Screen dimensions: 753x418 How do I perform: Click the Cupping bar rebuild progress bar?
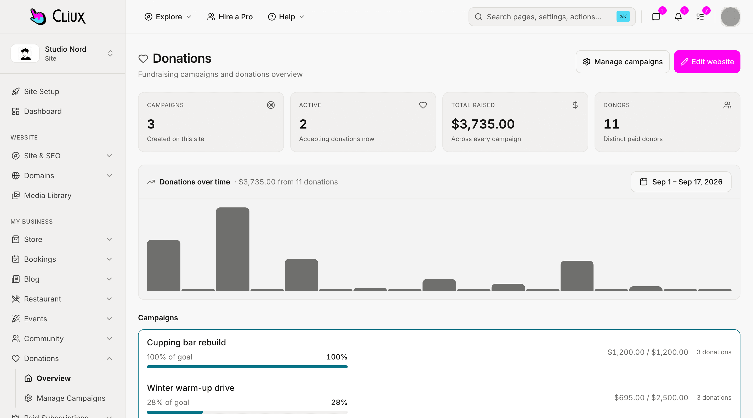pyautogui.click(x=247, y=367)
